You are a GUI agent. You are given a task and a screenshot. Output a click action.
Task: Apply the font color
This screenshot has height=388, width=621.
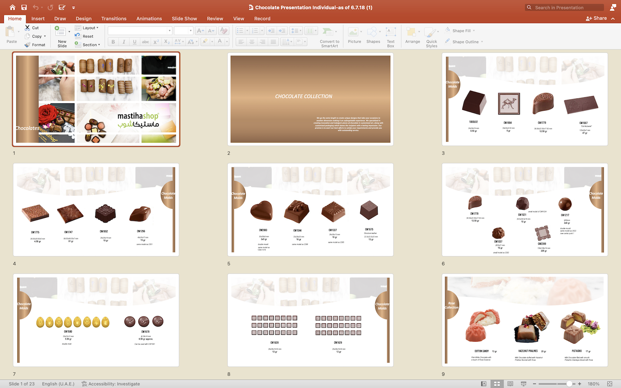220,42
